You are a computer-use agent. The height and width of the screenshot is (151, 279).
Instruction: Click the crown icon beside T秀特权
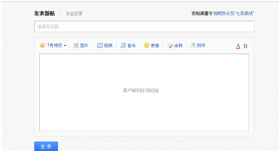[x=43, y=45]
